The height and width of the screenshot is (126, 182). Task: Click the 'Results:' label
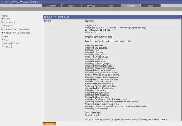point(47,21)
